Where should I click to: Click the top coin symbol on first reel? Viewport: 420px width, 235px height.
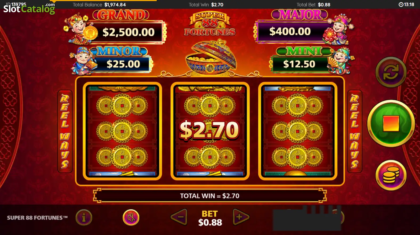point(122,106)
